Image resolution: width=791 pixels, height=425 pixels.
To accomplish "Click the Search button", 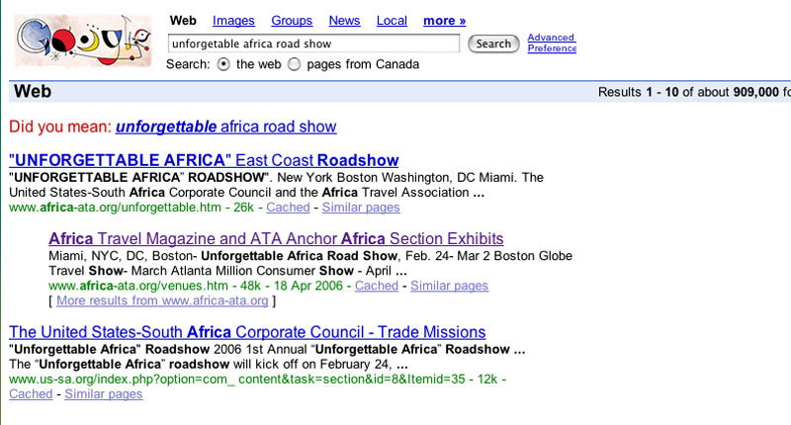I will [x=493, y=43].
